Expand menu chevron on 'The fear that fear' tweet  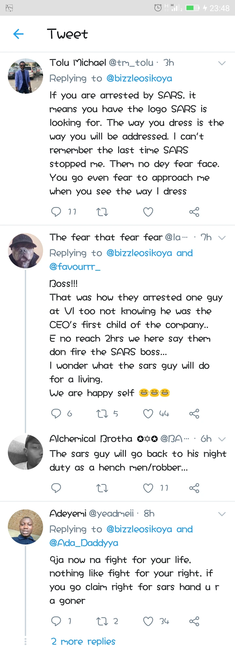222,238
